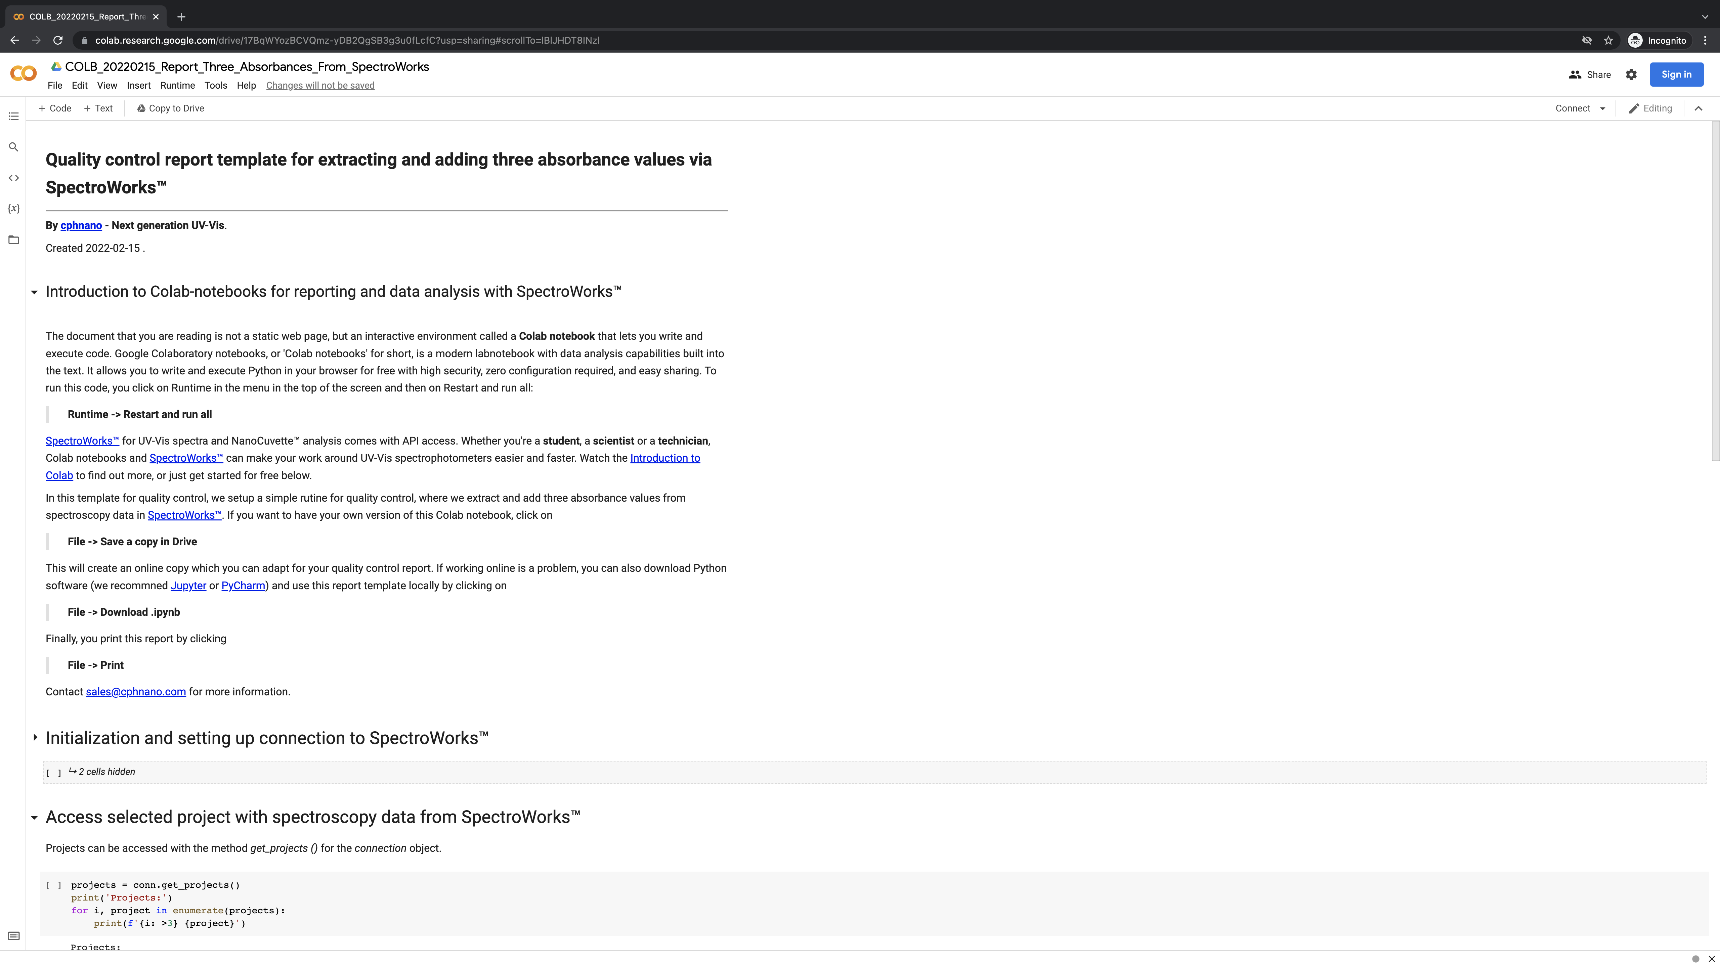Close the COLB_20220215 browser tab
The image size is (1720, 967).
pos(156,17)
